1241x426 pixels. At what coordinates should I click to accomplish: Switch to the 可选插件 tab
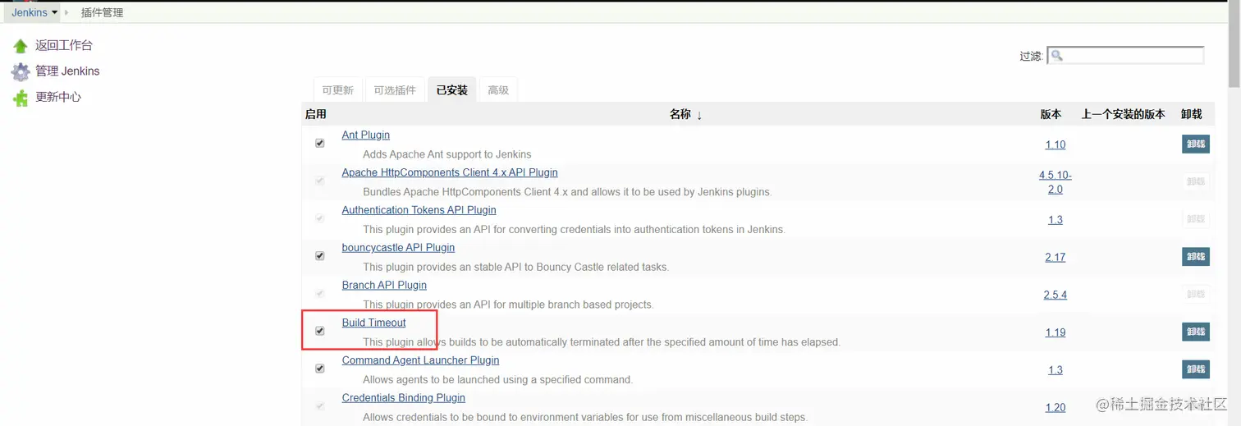[x=395, y=90]
